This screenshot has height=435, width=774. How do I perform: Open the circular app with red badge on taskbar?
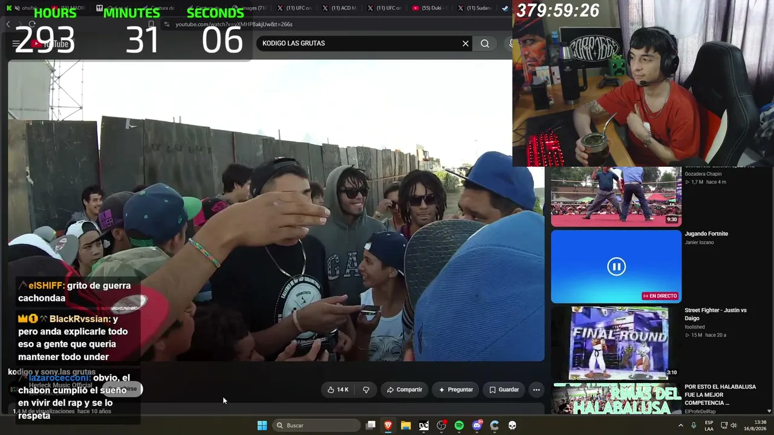pos(441,425)
